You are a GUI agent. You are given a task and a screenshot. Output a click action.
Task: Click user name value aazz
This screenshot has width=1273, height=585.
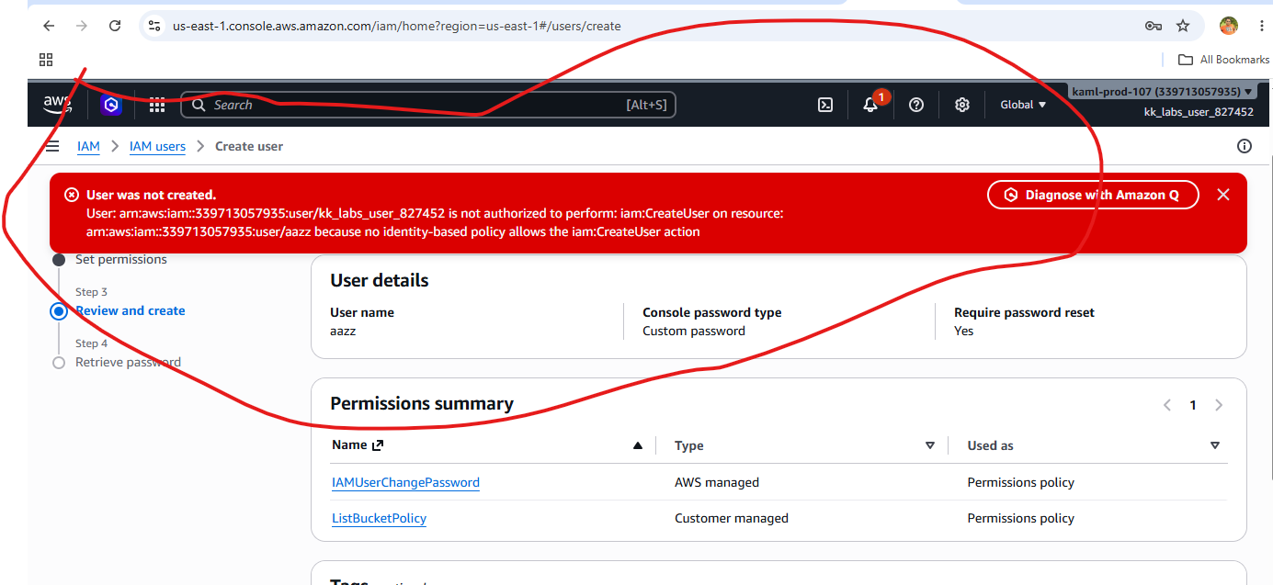click(343, 331)
